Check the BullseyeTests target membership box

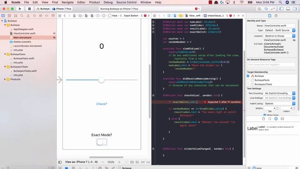click(248, 80)
